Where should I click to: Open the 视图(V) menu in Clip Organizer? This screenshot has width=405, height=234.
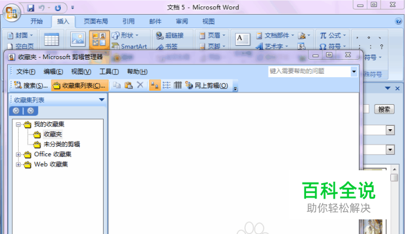click(x=81, y=71)
